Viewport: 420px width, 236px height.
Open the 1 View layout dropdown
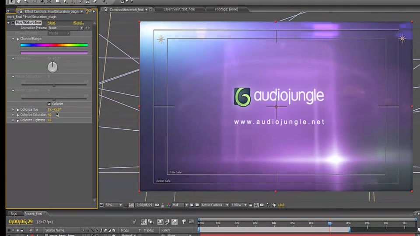pyautogui.click(x=239, y=205)
